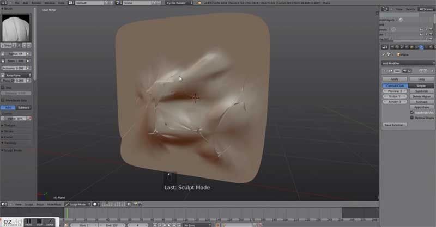Select the Subtract brush direction
The width and height of the screenshot is (436, 227).
[23, 108]
